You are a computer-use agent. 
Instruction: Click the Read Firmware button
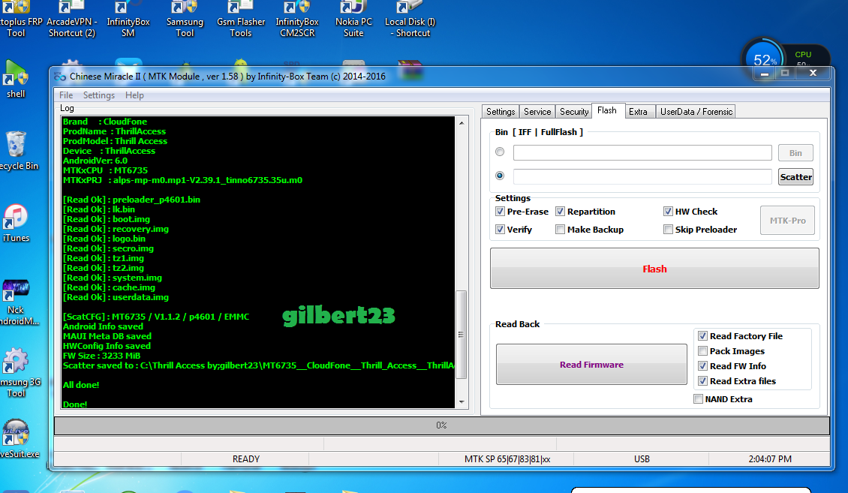[591, 365]
